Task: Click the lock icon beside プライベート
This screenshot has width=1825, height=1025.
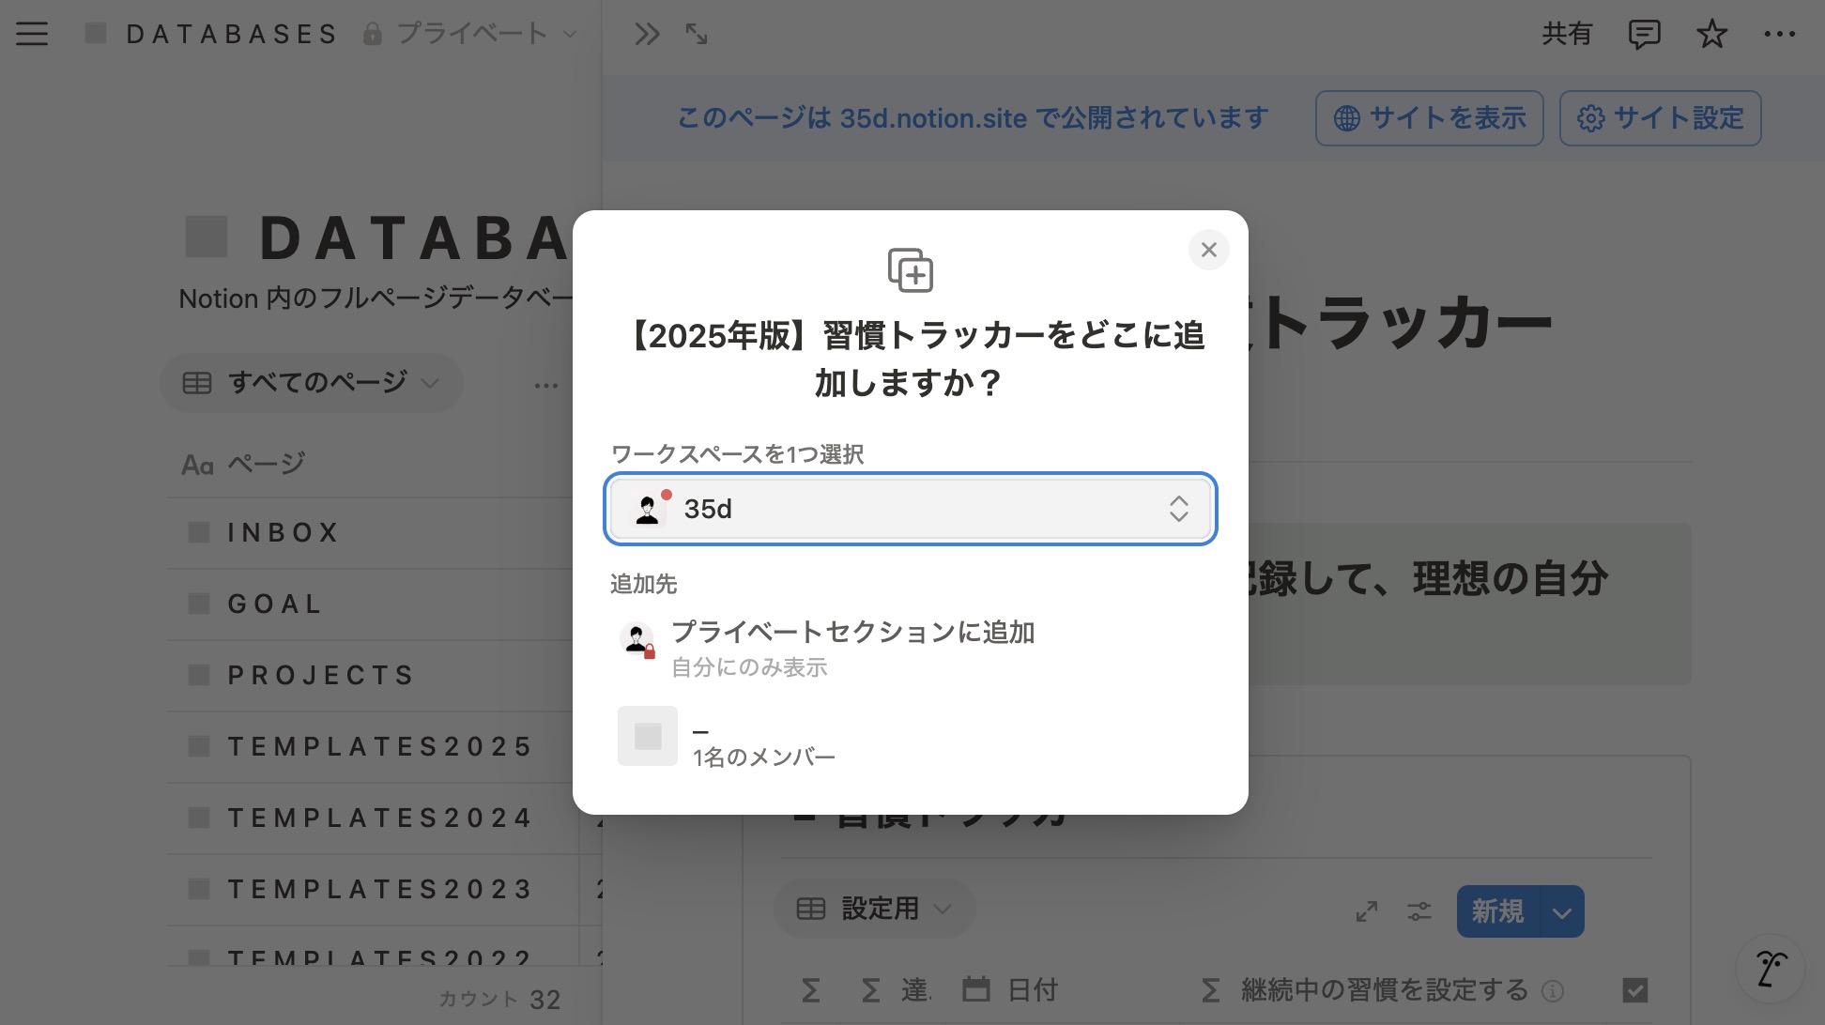Action: (373, 35)
